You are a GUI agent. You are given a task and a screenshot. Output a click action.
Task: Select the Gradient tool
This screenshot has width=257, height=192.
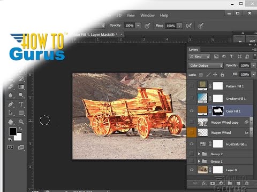point(21,87)
